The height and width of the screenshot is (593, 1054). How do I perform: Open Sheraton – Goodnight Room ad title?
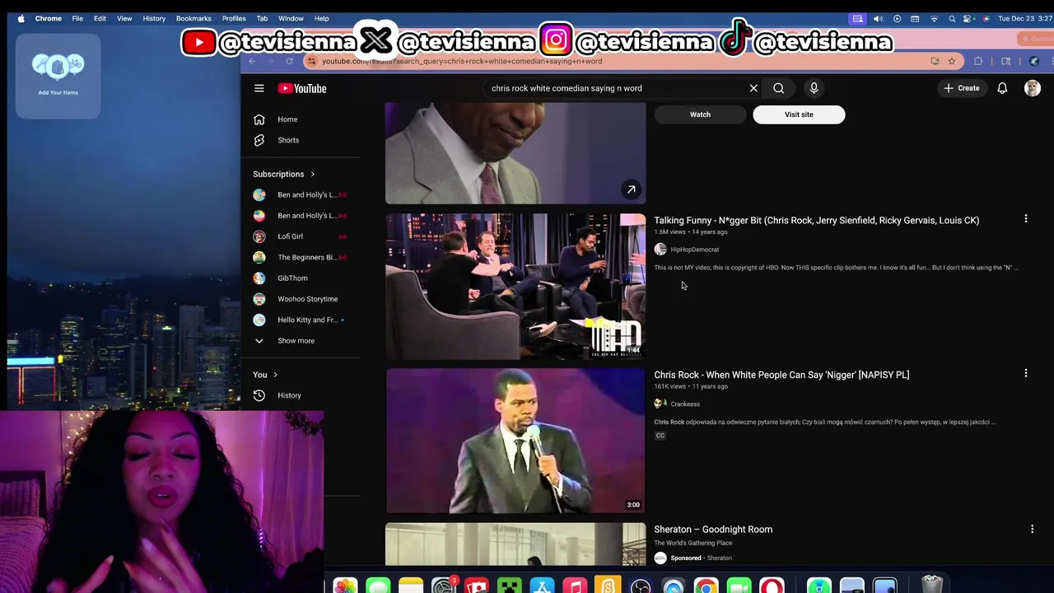click(713, 530)
